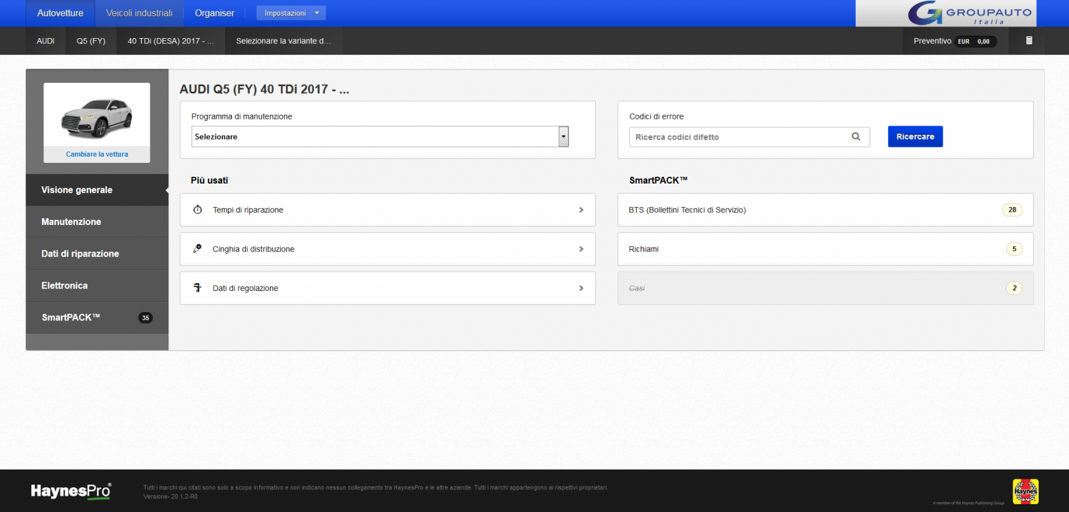This screenshot has height=512, width=1069.
Task: Click the SmartPACK 35 count badge
Action: [145, 318]
